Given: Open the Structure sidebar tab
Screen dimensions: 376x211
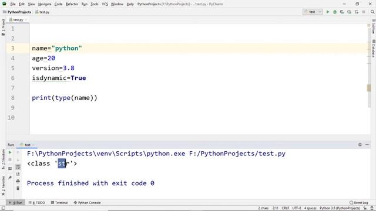Looking at the screenshot, I should 3,159.
